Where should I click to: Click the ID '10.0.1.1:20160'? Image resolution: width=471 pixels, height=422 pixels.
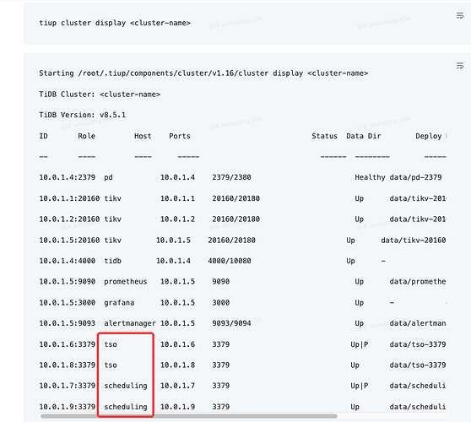(69, 198)
